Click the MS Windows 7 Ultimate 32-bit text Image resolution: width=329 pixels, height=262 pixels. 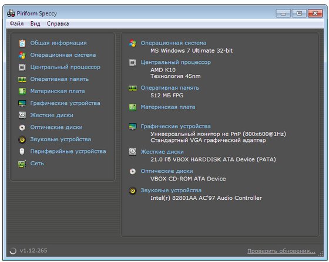pyautogui.click(x=192, y=50)
